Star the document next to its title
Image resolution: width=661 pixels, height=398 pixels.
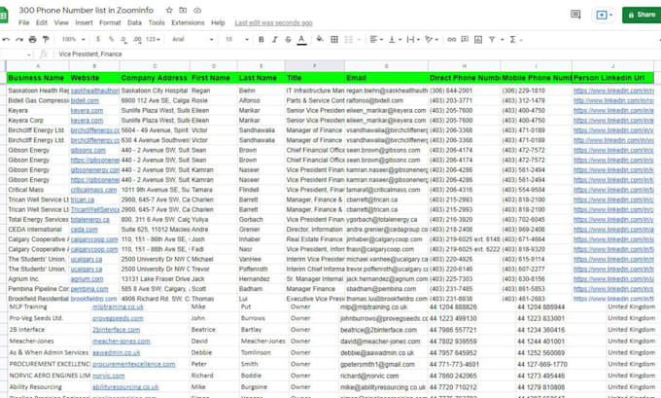click(169, 10)
